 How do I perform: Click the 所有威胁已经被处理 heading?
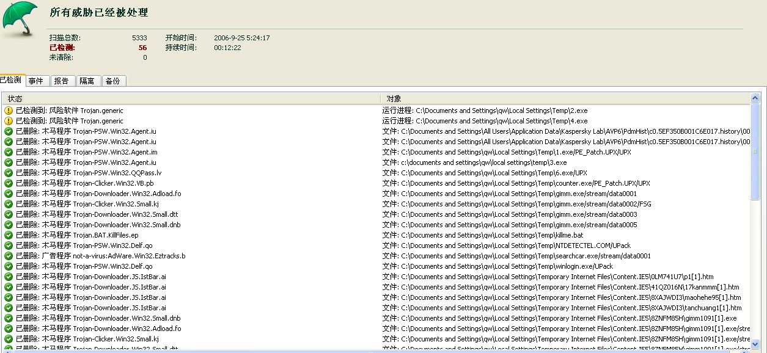click(98, 12)
